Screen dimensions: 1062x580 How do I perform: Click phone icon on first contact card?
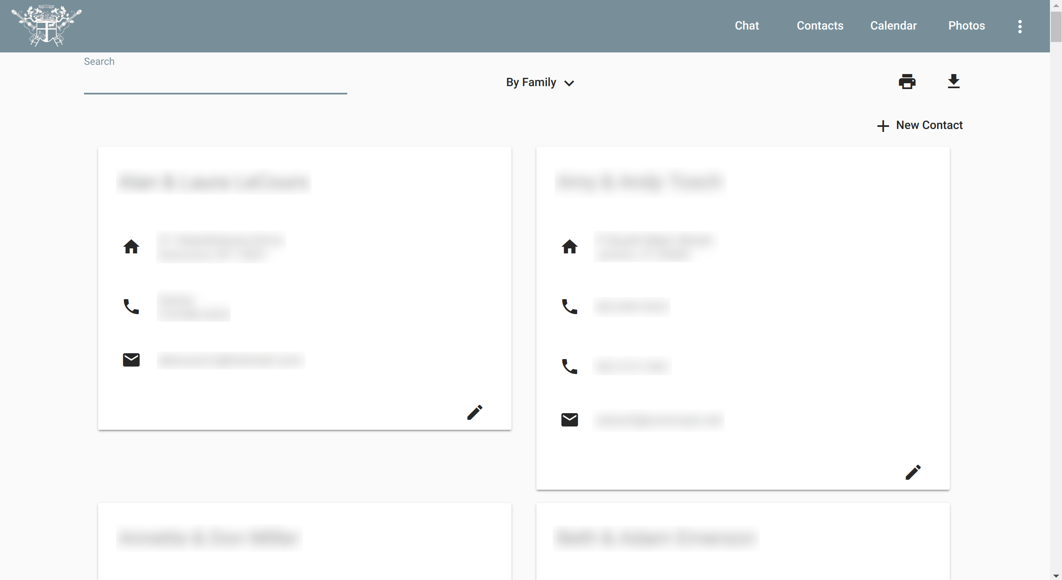click(131, 307)
